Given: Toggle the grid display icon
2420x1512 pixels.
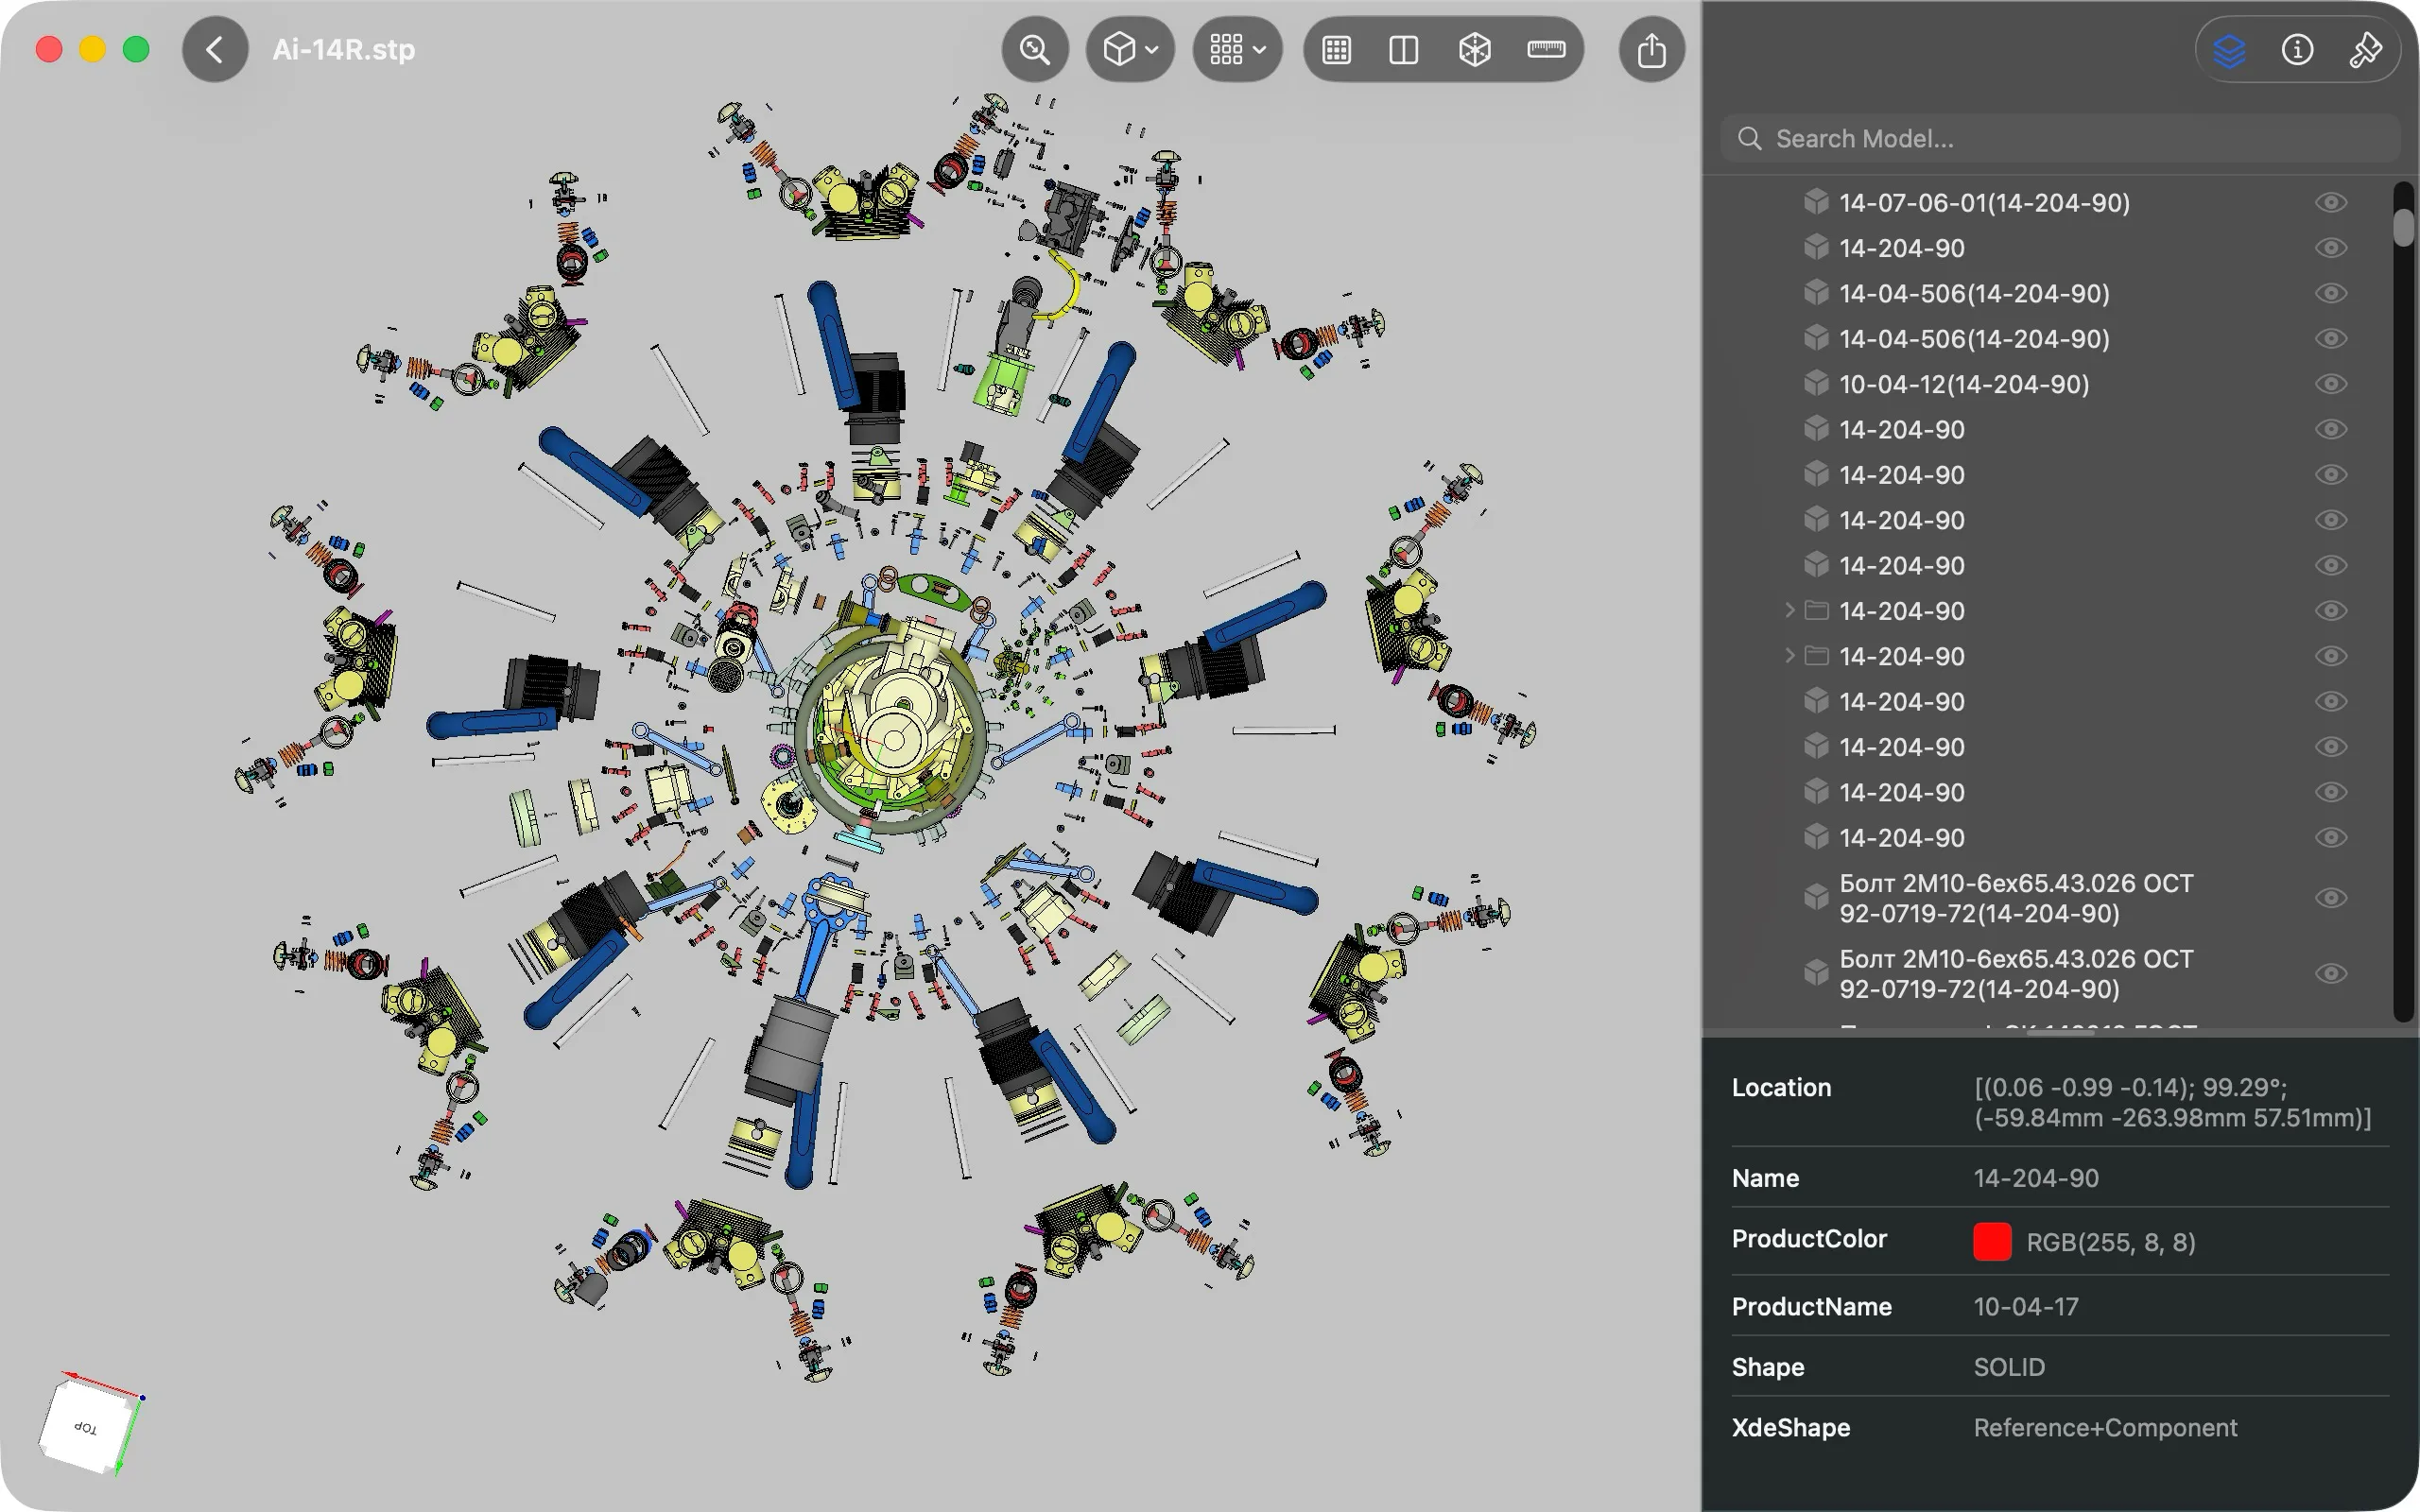Looking at the screenshot, I should tap(1337, 49).
